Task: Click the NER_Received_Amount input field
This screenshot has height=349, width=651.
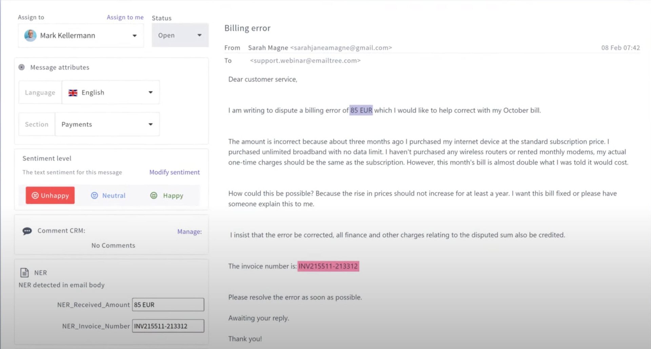Action: (168, 305)
